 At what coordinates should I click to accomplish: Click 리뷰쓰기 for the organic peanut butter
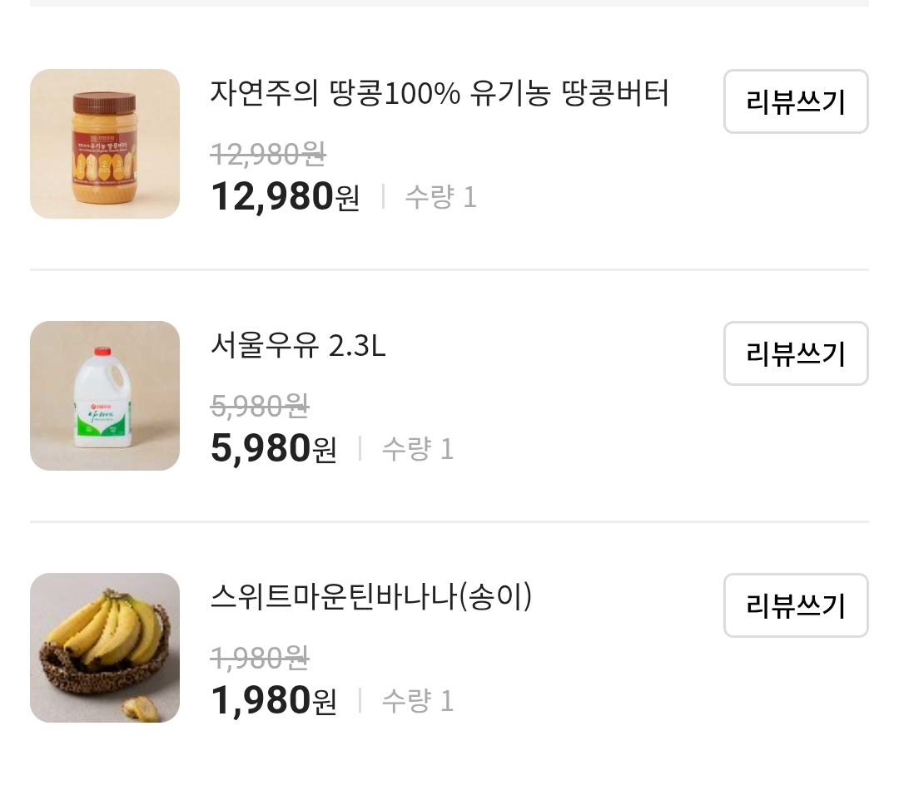[796, 101]
